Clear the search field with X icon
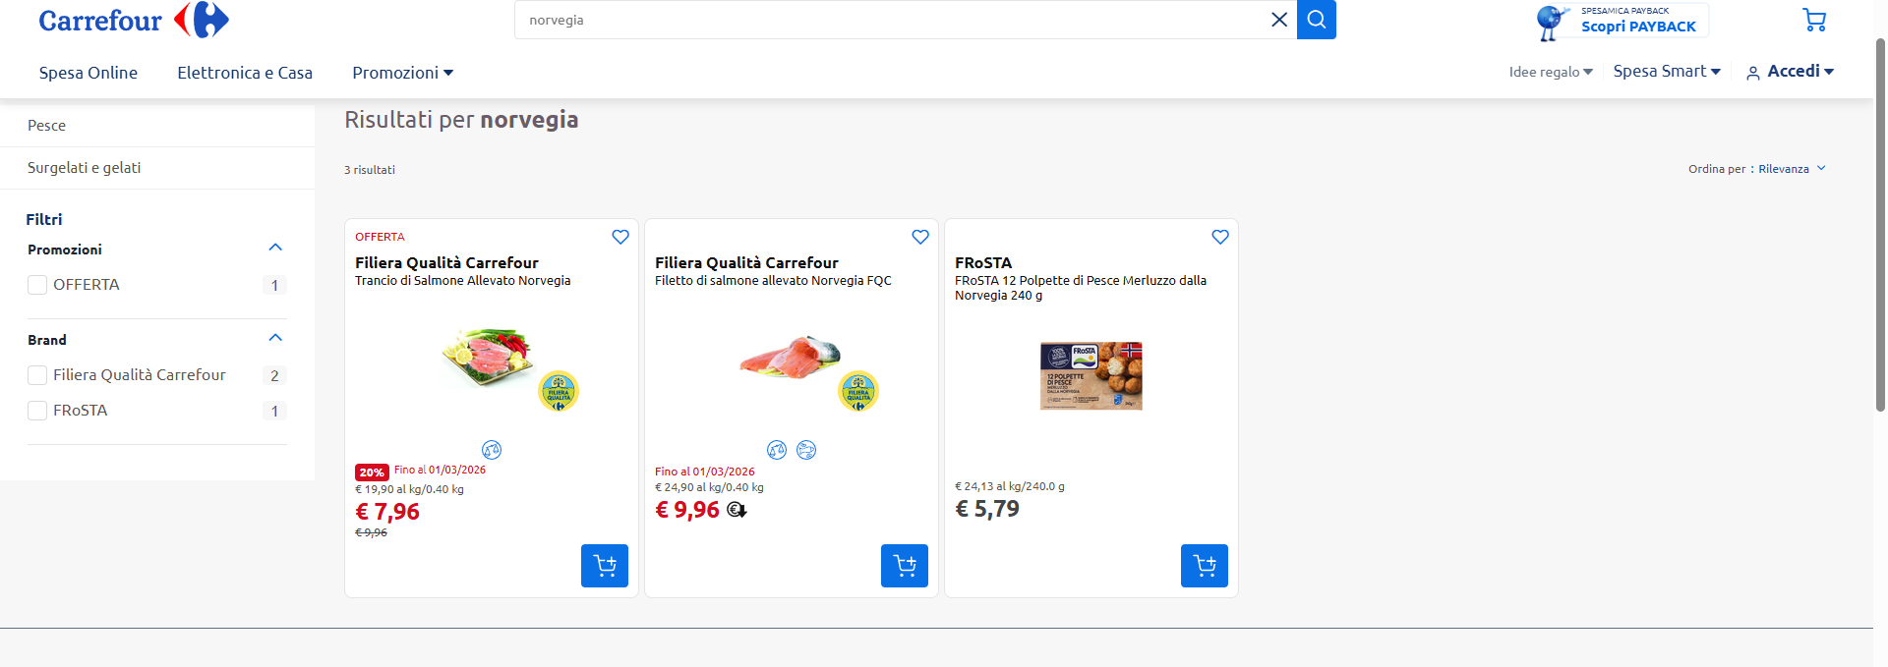1888x667 pixels. point(1278,20)
